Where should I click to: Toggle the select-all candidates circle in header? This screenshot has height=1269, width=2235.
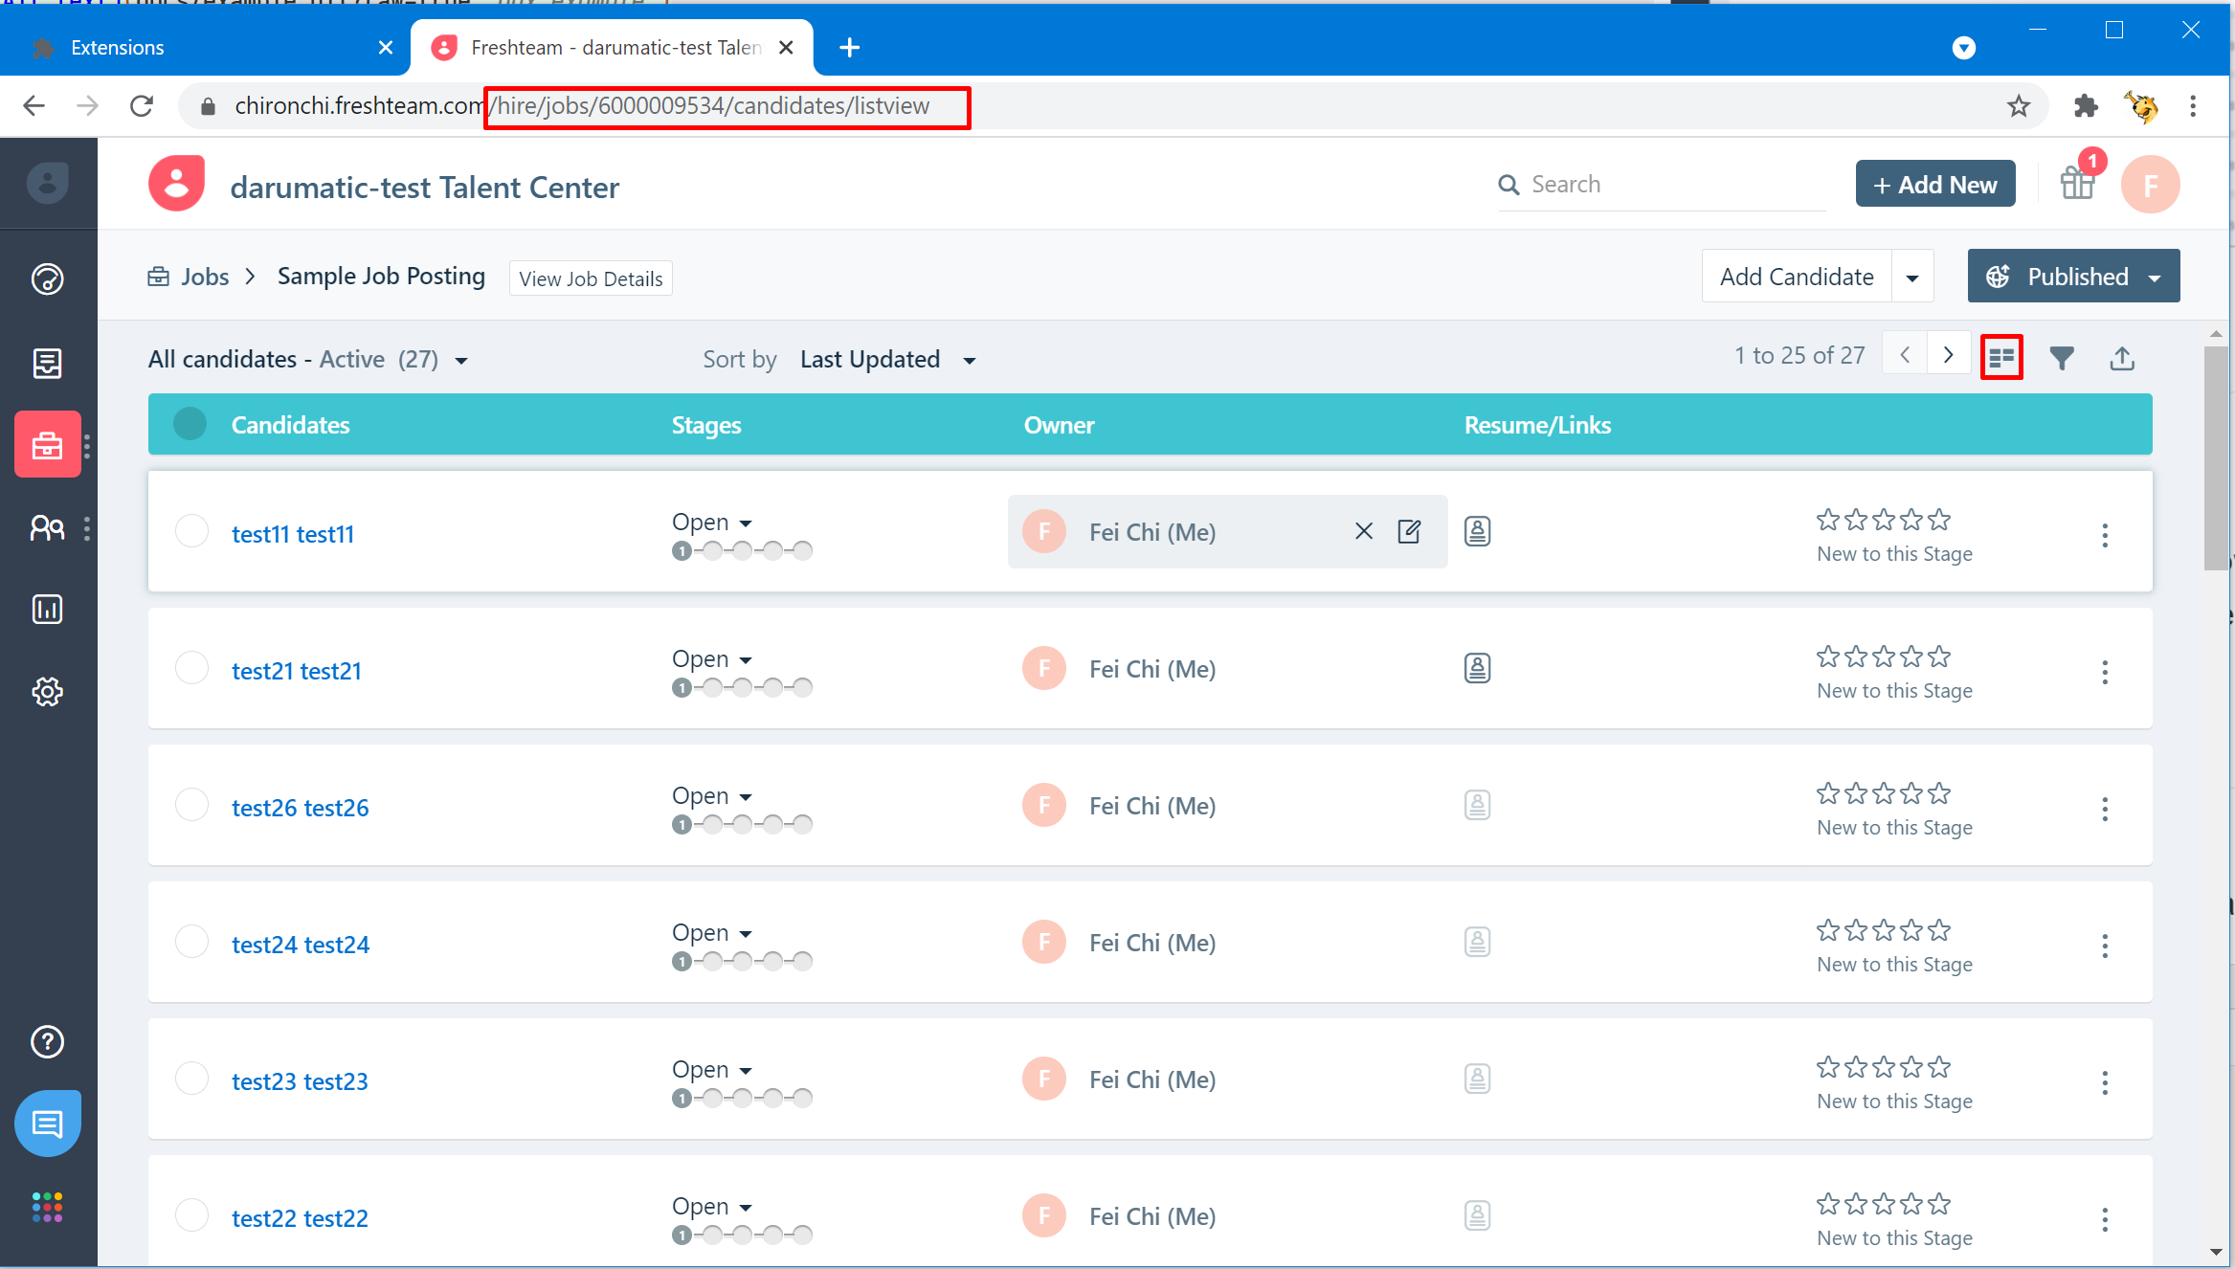pyautogui.click(x=190, y=424)
